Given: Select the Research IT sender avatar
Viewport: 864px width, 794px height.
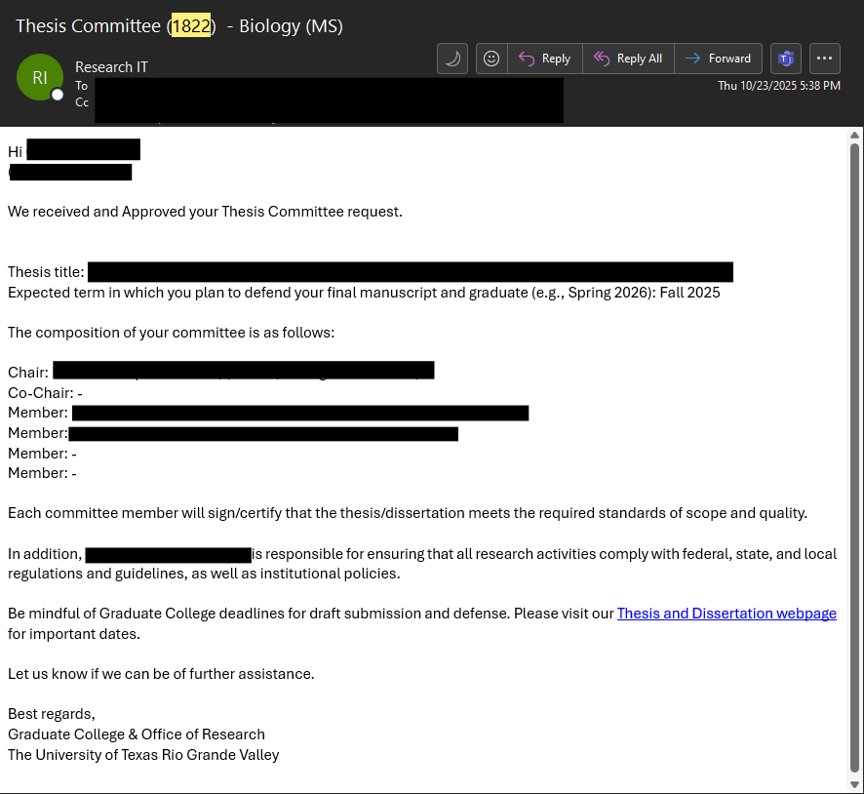Looking at the screenshot, I should pyautogui.click(x=40, y=76).
